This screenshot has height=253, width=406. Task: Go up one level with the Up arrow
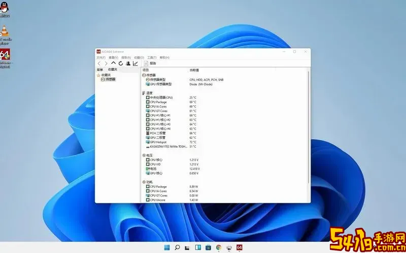113,63
